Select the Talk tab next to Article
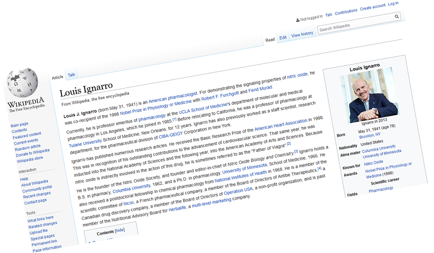 (72, 75)
